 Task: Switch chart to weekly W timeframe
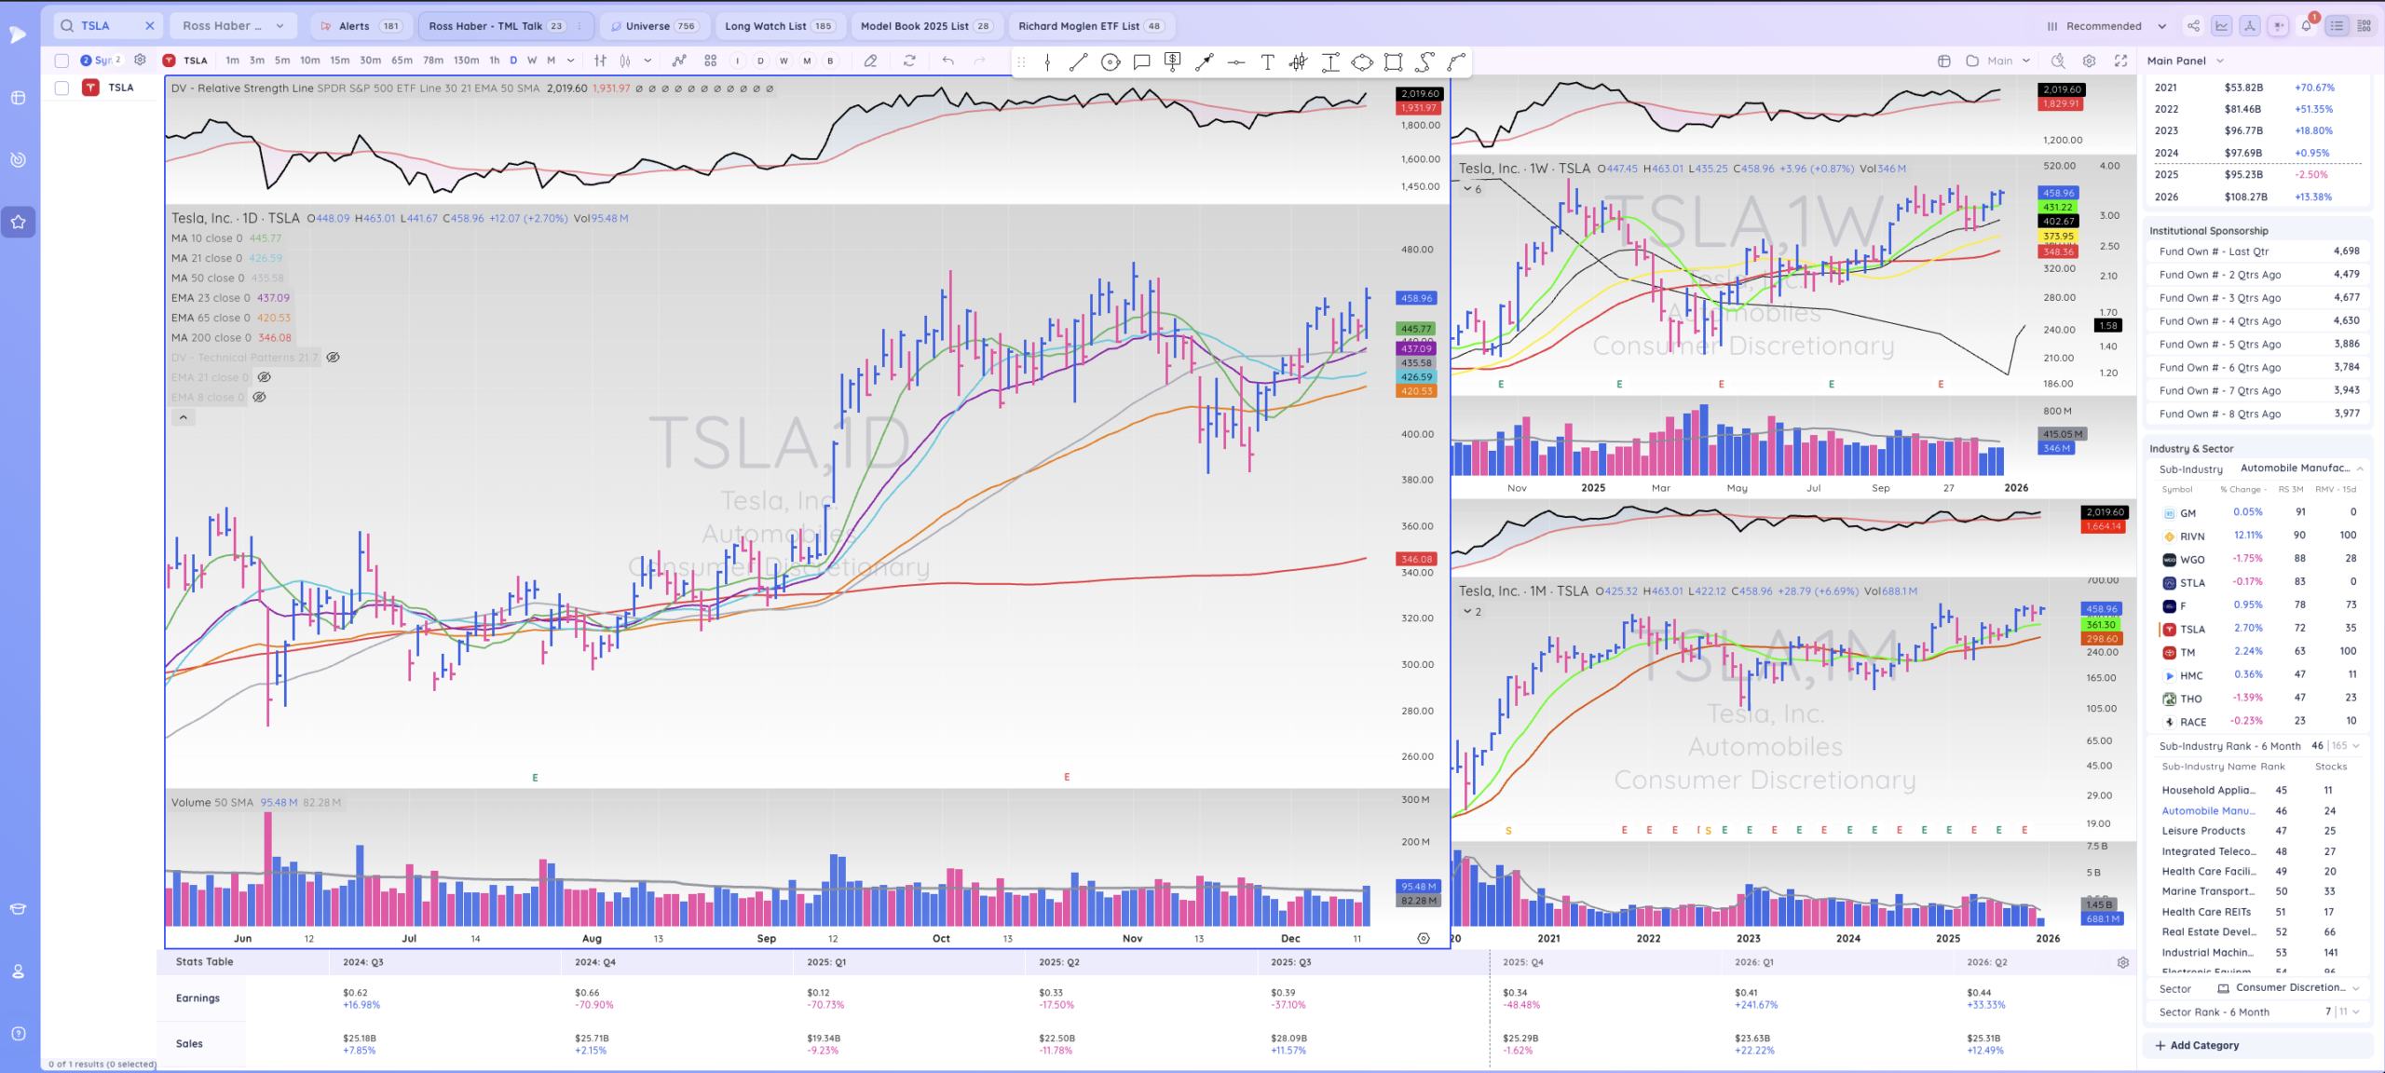532,61
